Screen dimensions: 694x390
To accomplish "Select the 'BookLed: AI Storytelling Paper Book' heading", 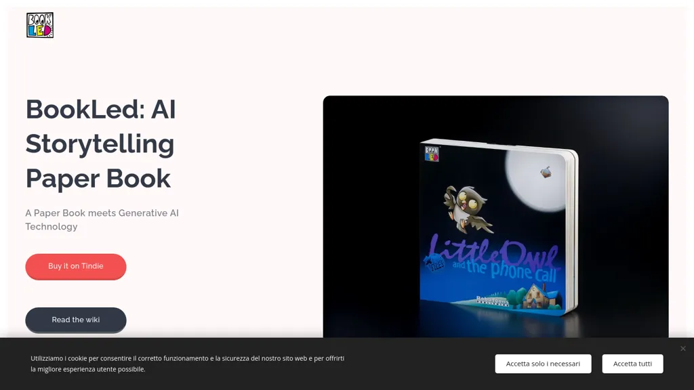I will pos(101,144).
